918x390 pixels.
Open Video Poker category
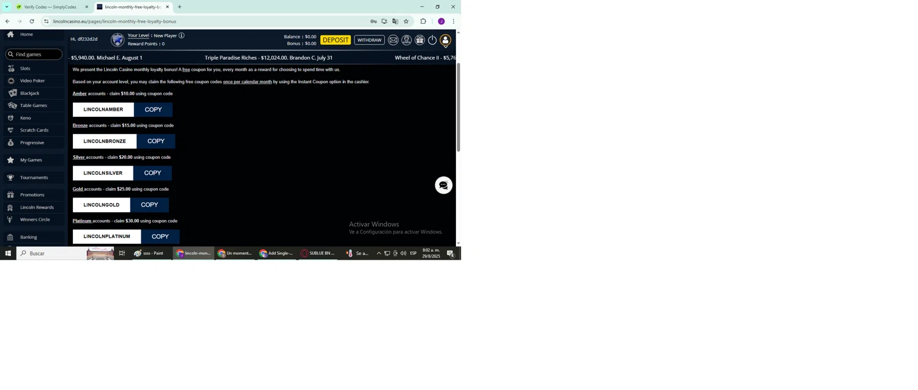(32, 81)
